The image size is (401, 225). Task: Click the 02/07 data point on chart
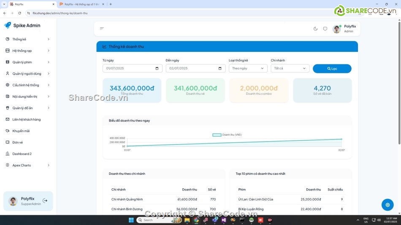pos(341,139)
